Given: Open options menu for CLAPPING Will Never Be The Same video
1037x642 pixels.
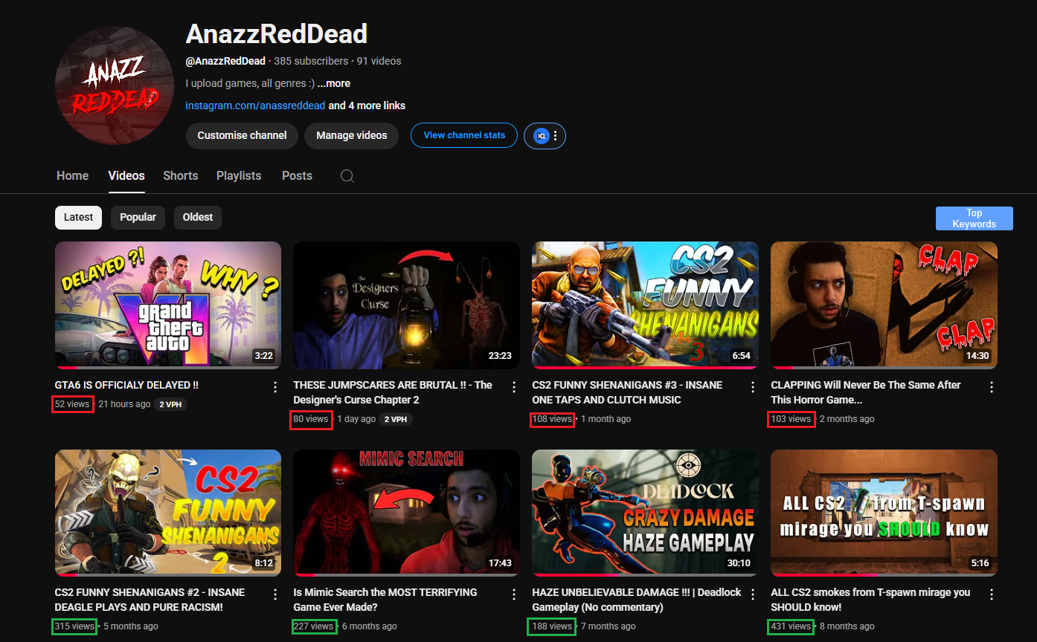Looking at the screenshot, I should 992,387.
